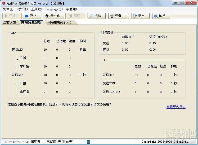Click the door exit icon on 退出

pyautogui.click(x=135, y=16)
